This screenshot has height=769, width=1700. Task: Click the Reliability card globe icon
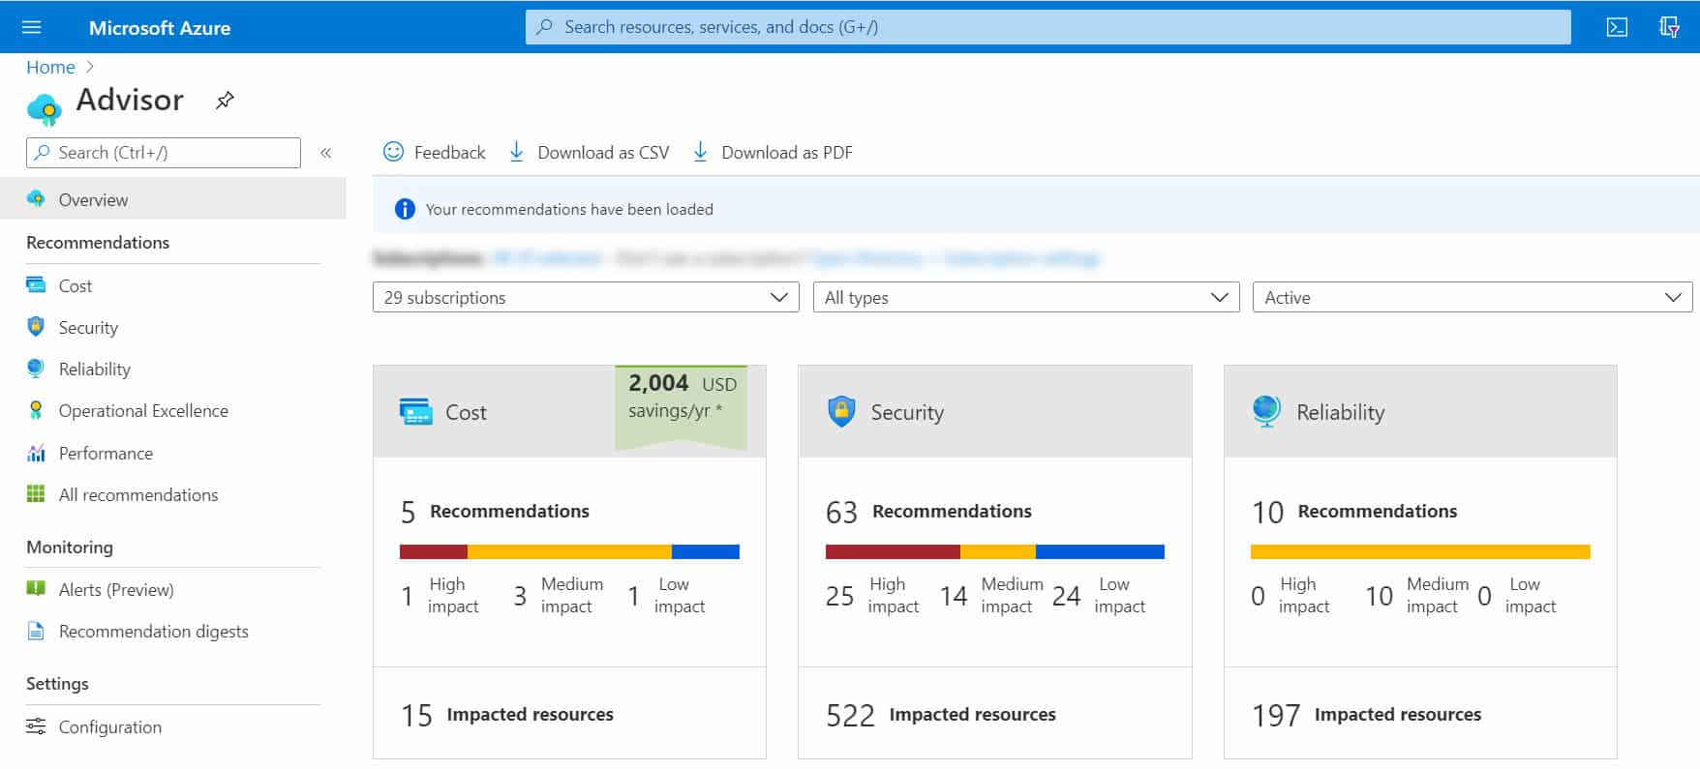coord(1266,411)
